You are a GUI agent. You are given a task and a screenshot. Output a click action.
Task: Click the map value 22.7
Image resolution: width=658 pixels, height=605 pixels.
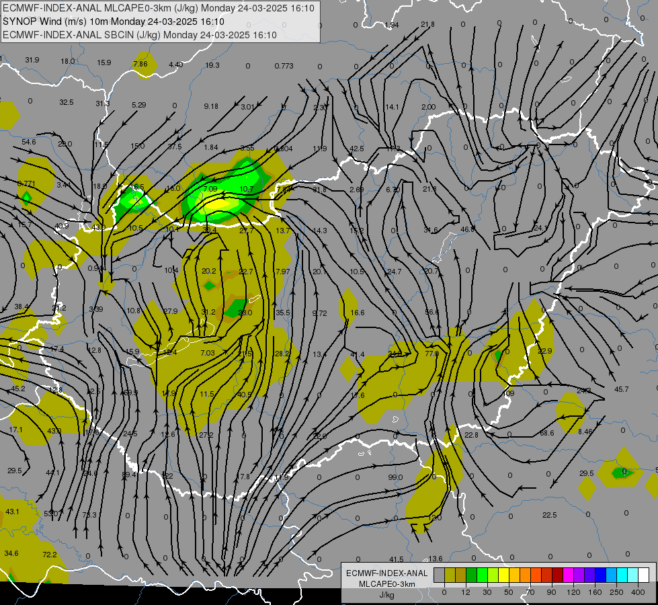point(246,272)
